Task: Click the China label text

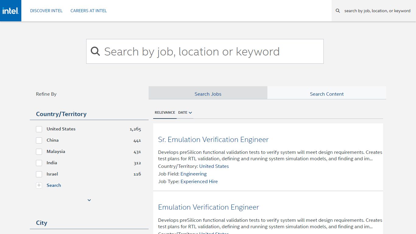Action: click(52, 140)
